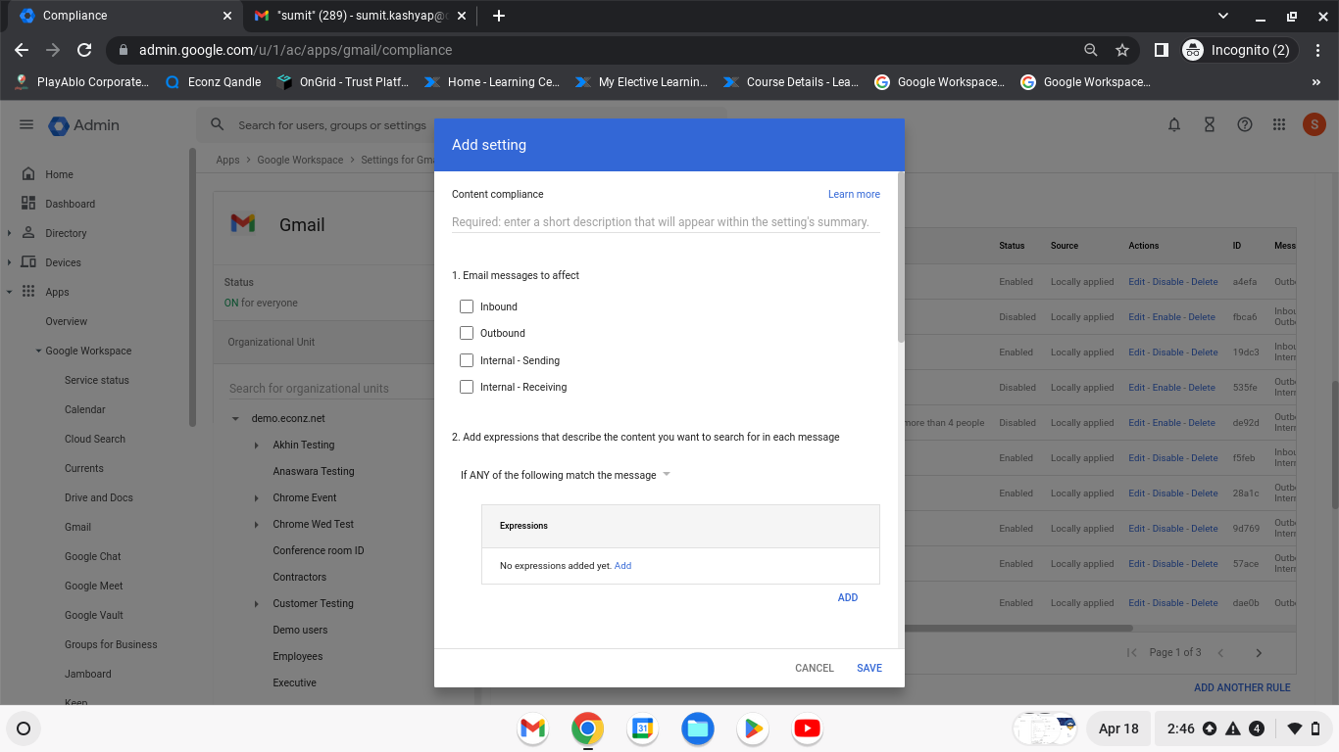Click the short description input field
The height and width of the screenshot is (752, 1339).
coord(666,222)
